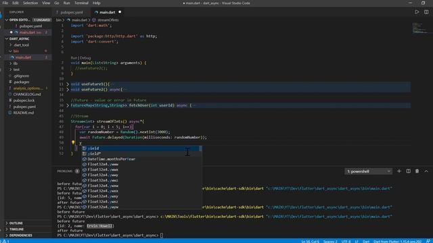
Task: Open main.dart under the bin folder
Action: (x=23, y=57)
